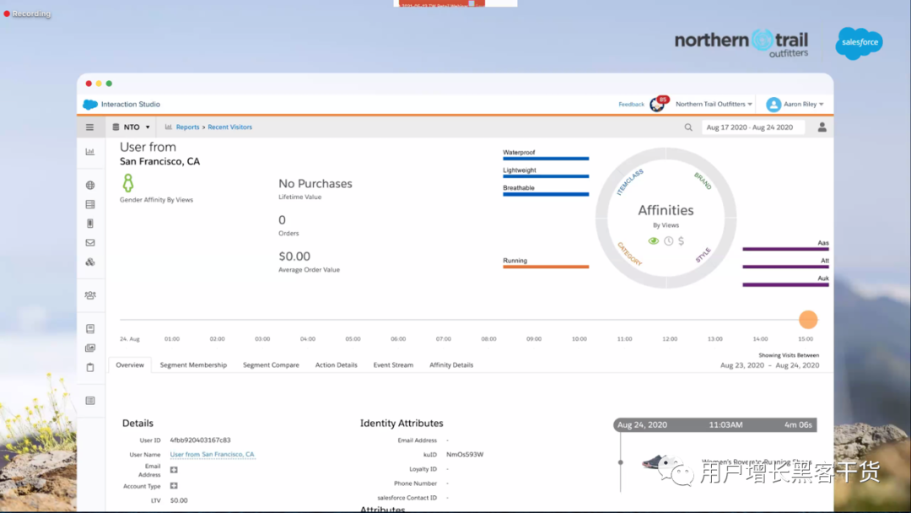Select the dollar By Revenue affinity toggle
This screenshot has height=513, width=911.
[681, 241]
